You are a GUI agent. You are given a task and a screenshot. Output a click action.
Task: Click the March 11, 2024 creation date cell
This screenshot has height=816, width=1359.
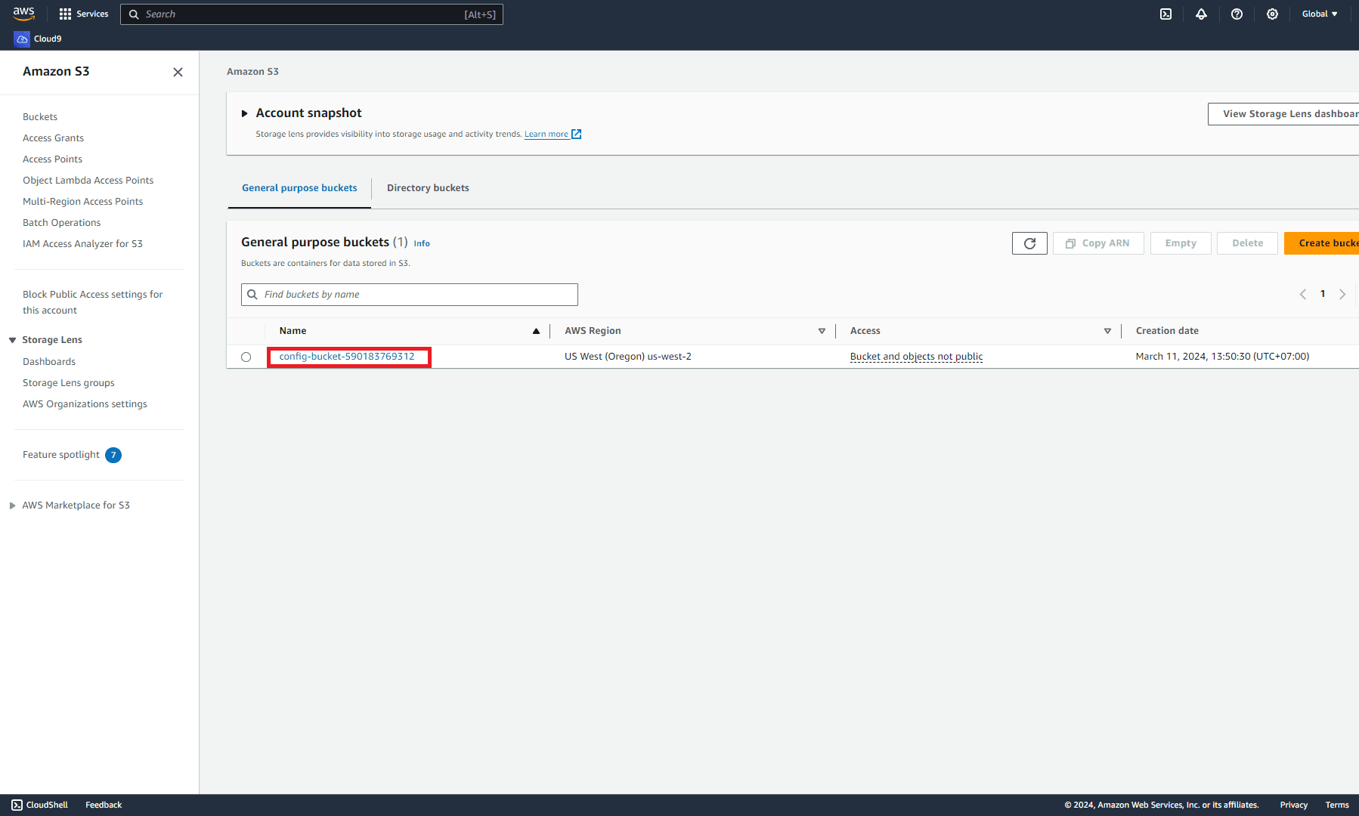[1222, 357]
